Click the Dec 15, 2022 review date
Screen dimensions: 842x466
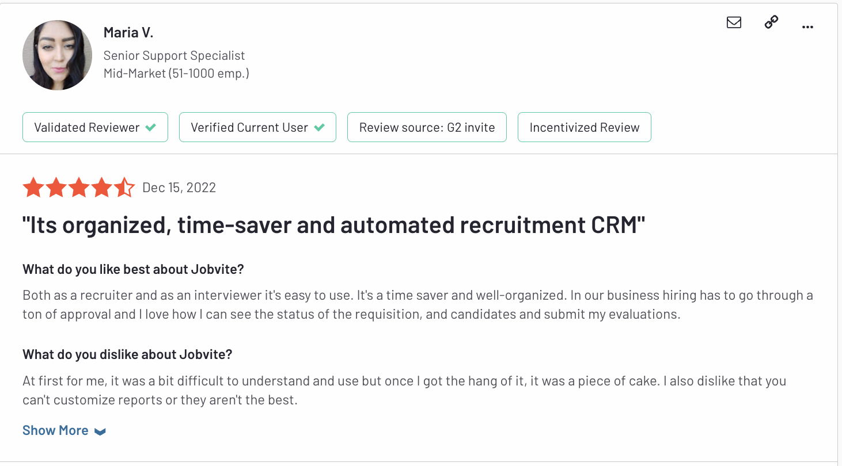tap(179, 188)
